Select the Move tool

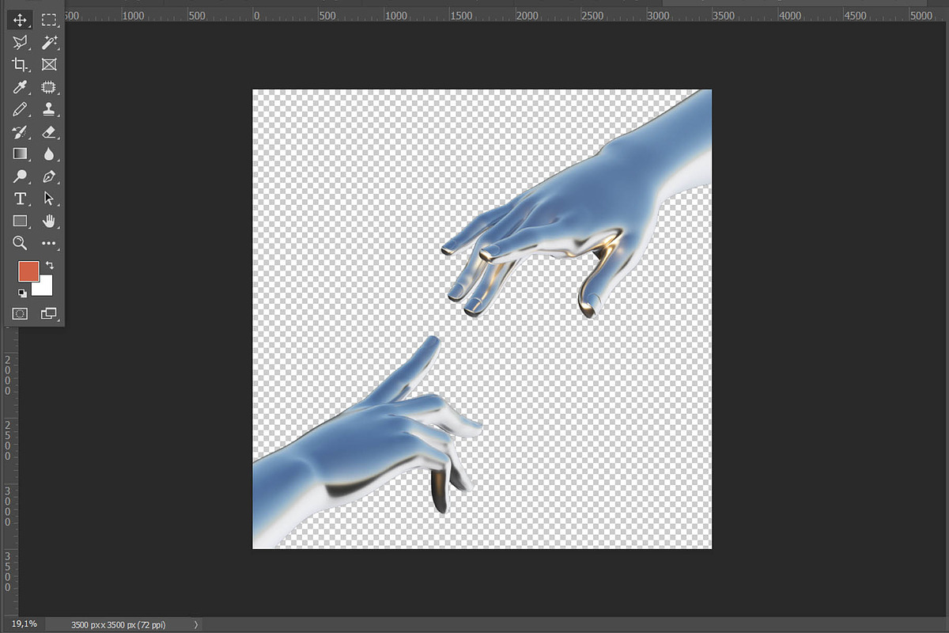coord(21,21)
